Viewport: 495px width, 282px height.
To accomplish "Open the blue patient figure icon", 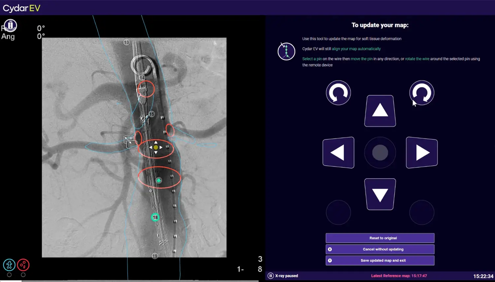I will (x=9, y=265).
